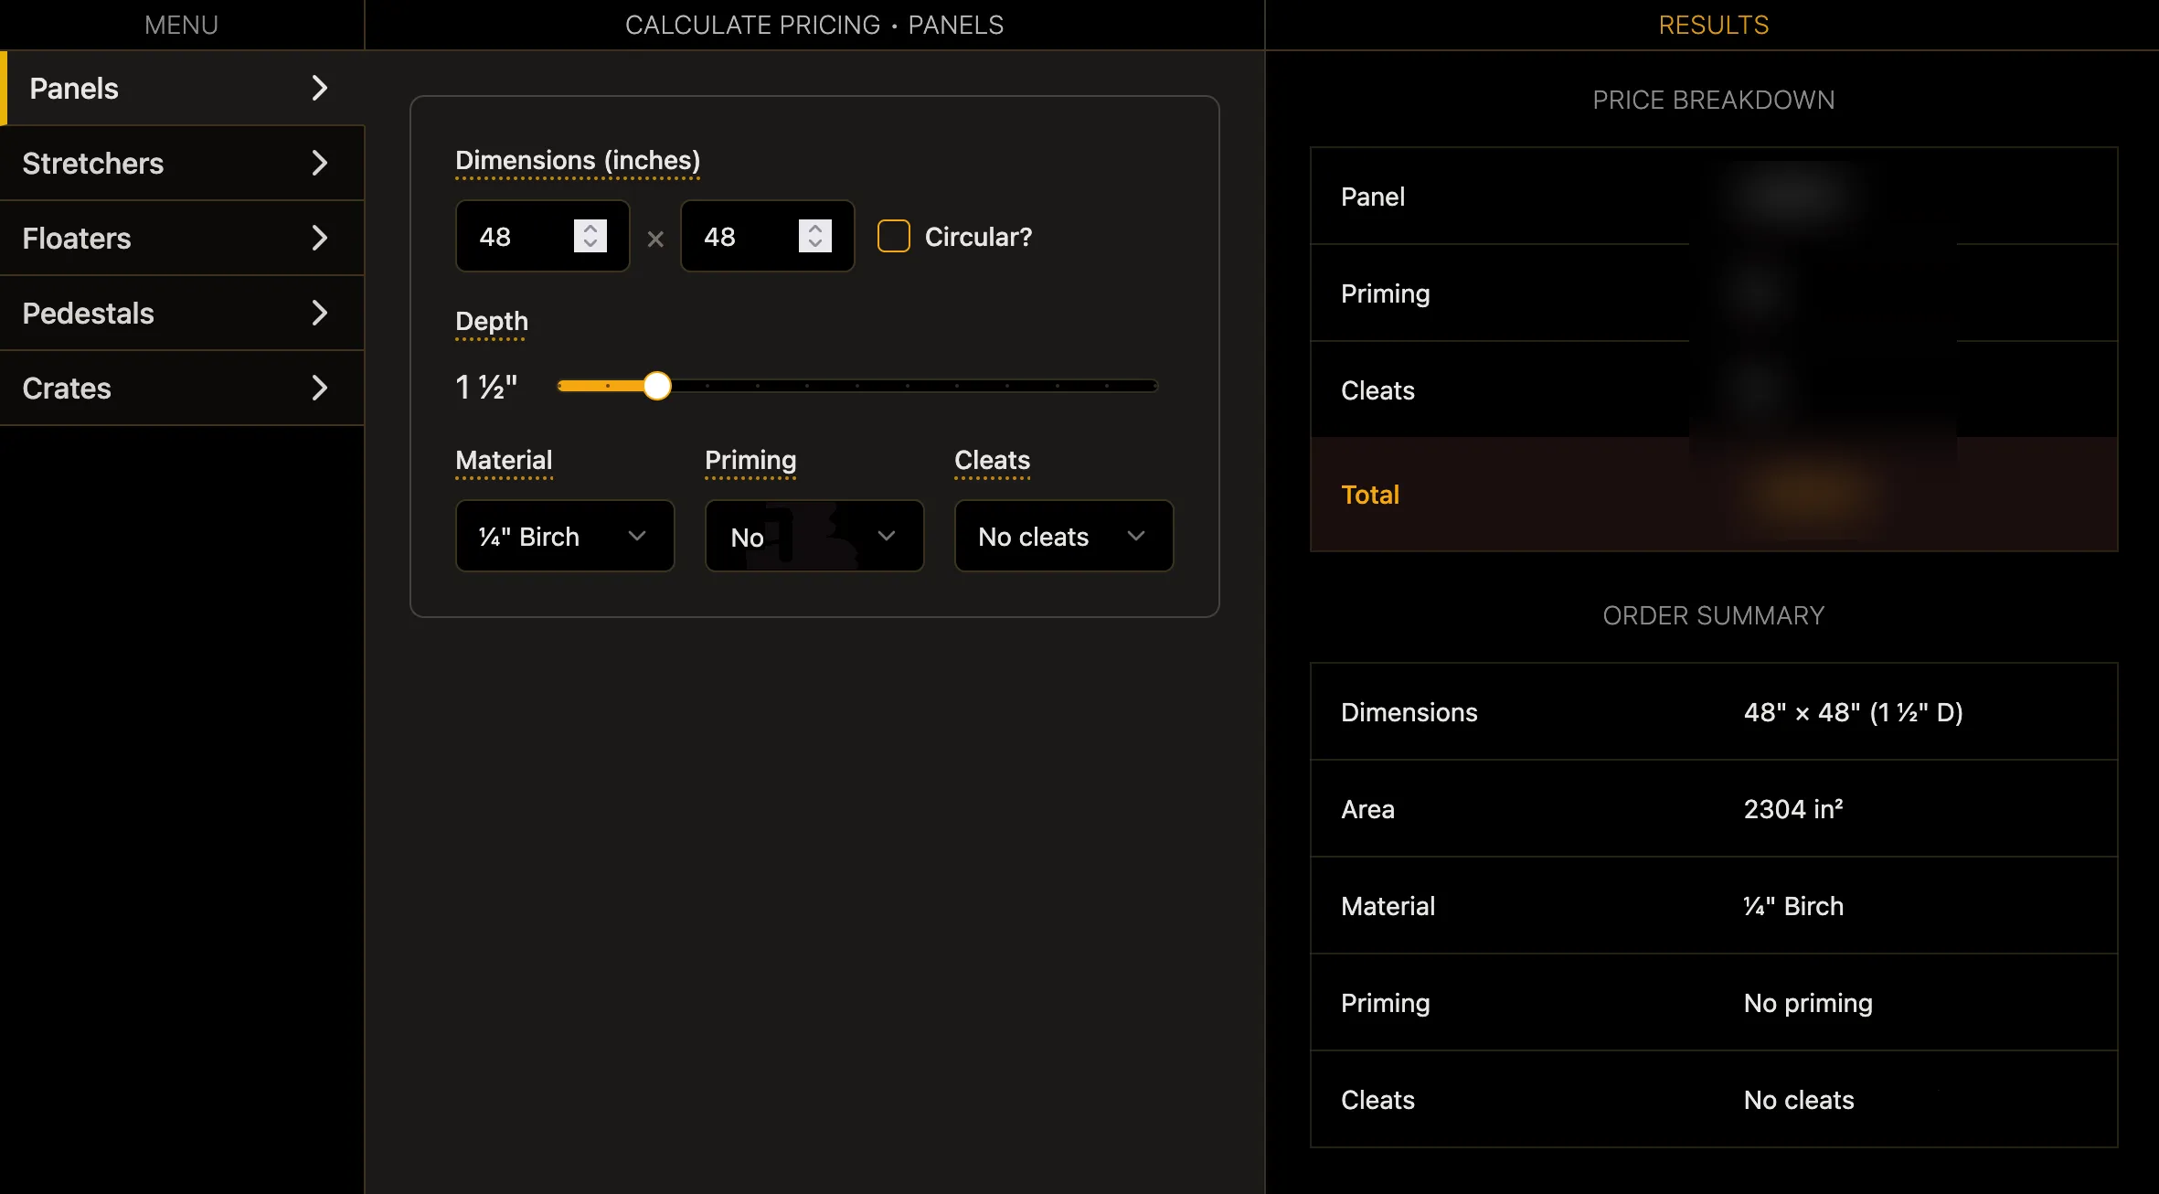This screenshot has height=1194, width=2159.
Task: Click the chevron arrow beside Pedestals
Action: click(319, 313)
